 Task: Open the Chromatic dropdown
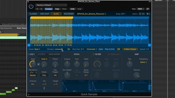pyautogui.click(x=92, y=49)
